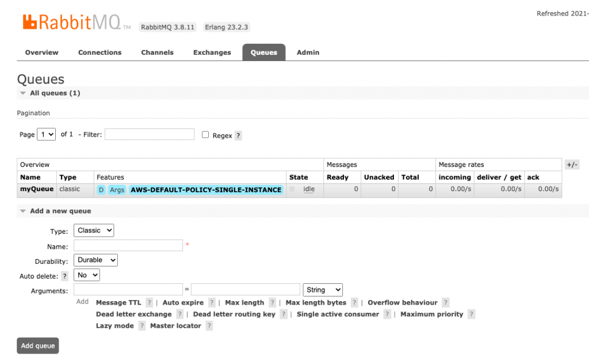
Task: Open the Message TTL help icon
Action: click(149, 302)
